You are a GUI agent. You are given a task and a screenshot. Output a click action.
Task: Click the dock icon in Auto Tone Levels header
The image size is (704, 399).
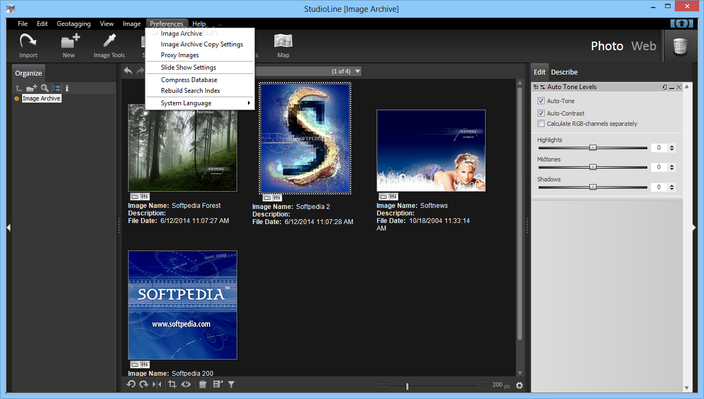point(665,87)
